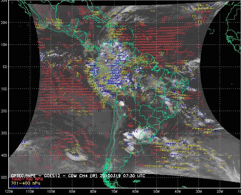241x195 pixels.
Task: Click the blue 401-100 hPa legend entry
Action: point(25,187)
